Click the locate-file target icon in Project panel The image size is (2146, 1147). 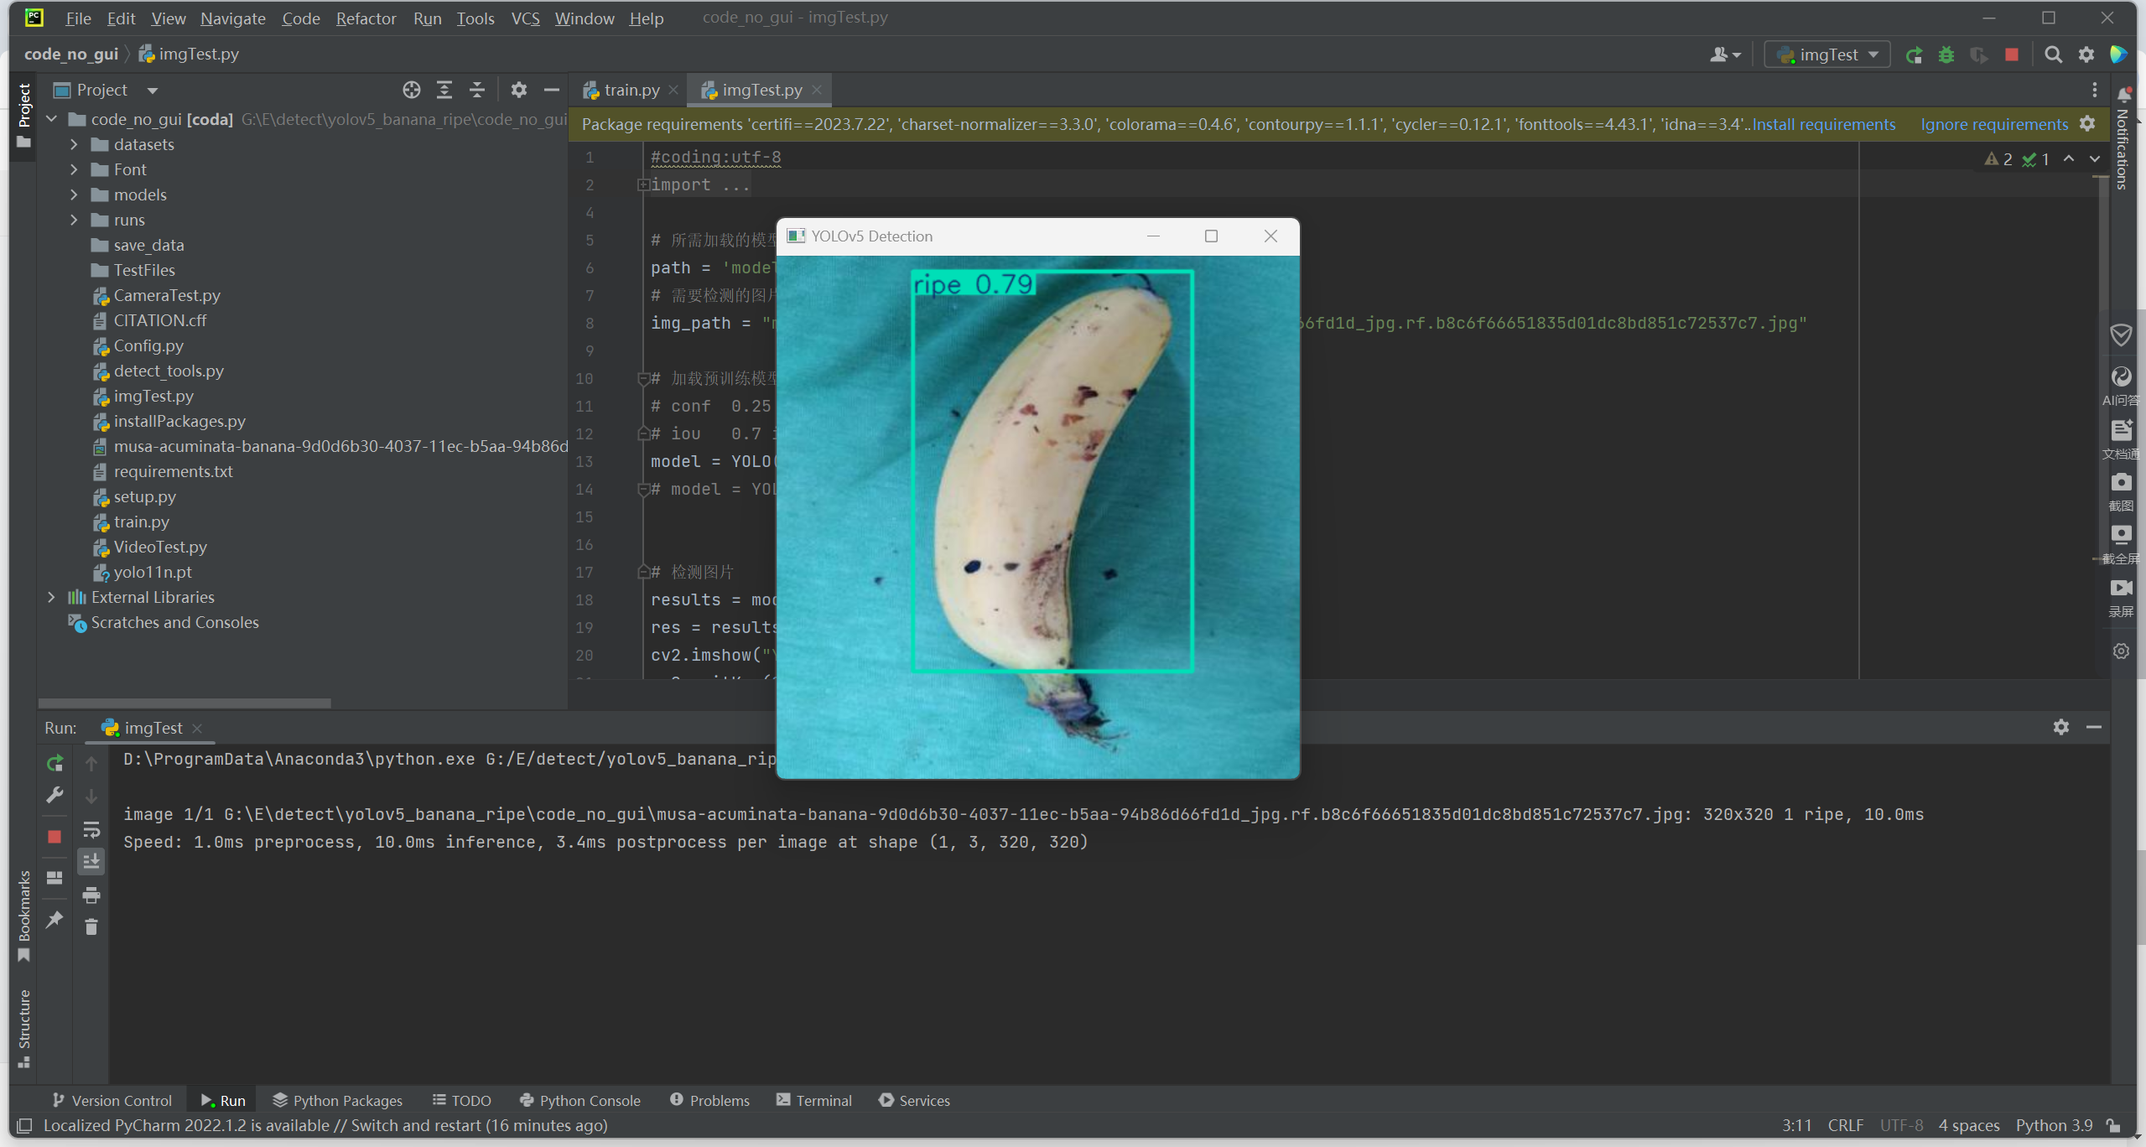411,90
